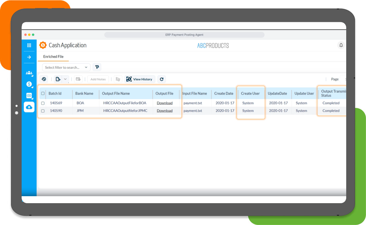The width and height of the screenshot is (366, 225).
Task: Check the checkbox for batch 140569
Action: point(43,103)
